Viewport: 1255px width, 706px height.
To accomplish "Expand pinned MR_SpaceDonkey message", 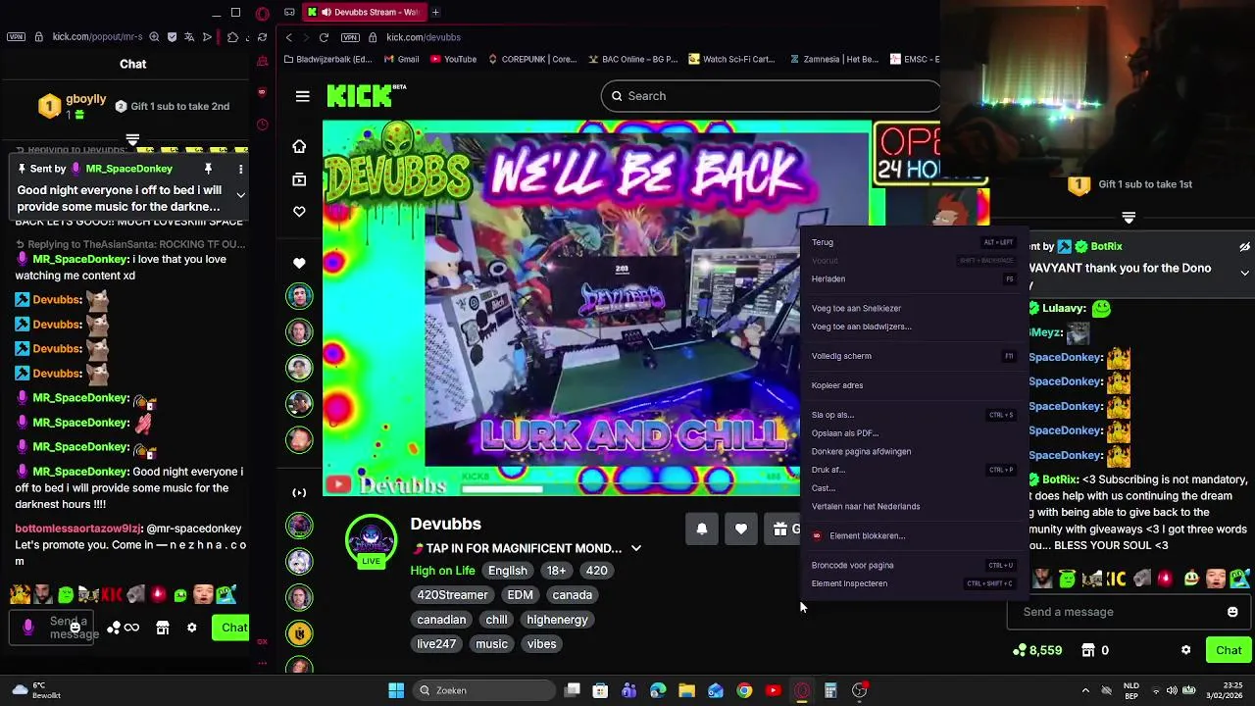I will tap(240, 194).
